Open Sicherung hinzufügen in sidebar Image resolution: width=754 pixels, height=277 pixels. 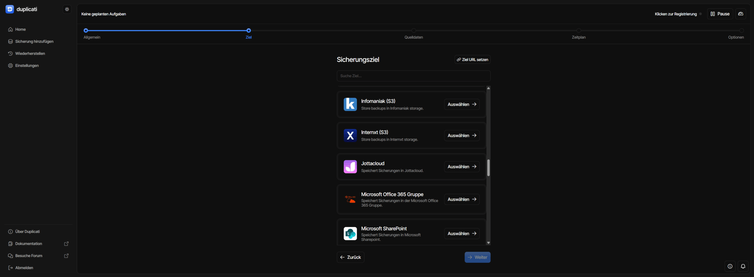coord(34,42)
